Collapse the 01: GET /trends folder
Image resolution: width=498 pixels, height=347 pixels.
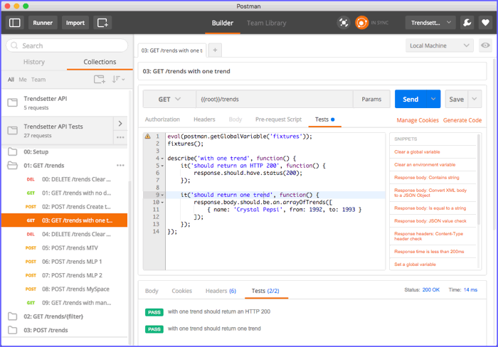pyautogui.click(x=12, y=166)
